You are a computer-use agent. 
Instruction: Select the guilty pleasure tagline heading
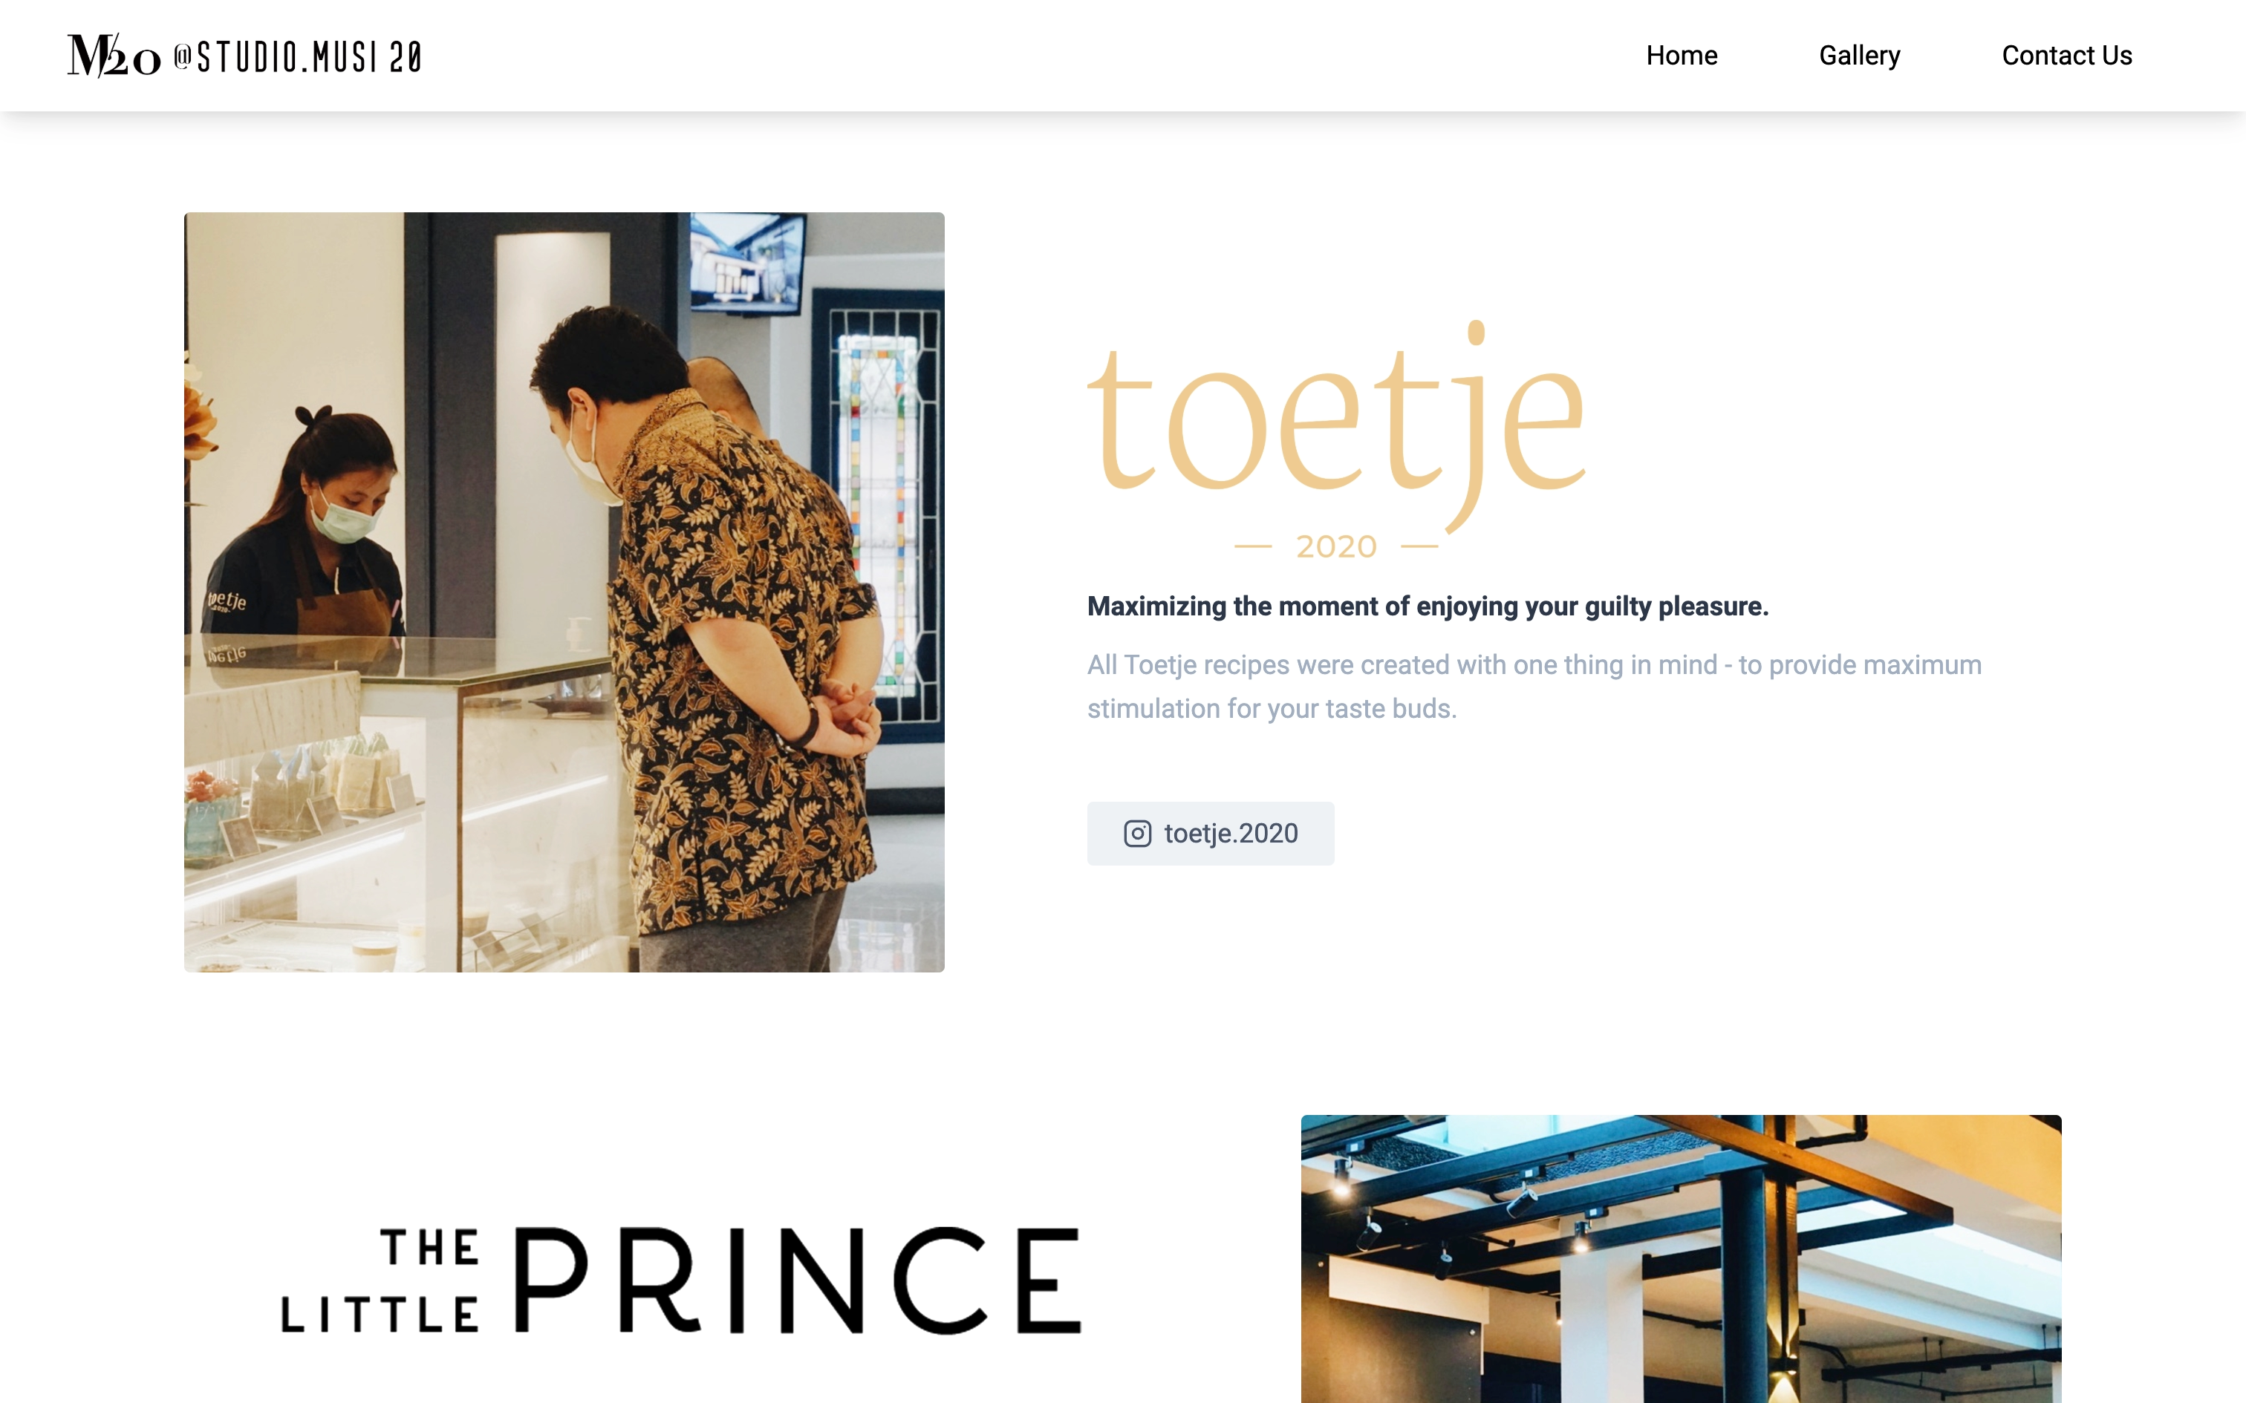pyautogui.click(x=1428, y=606)
